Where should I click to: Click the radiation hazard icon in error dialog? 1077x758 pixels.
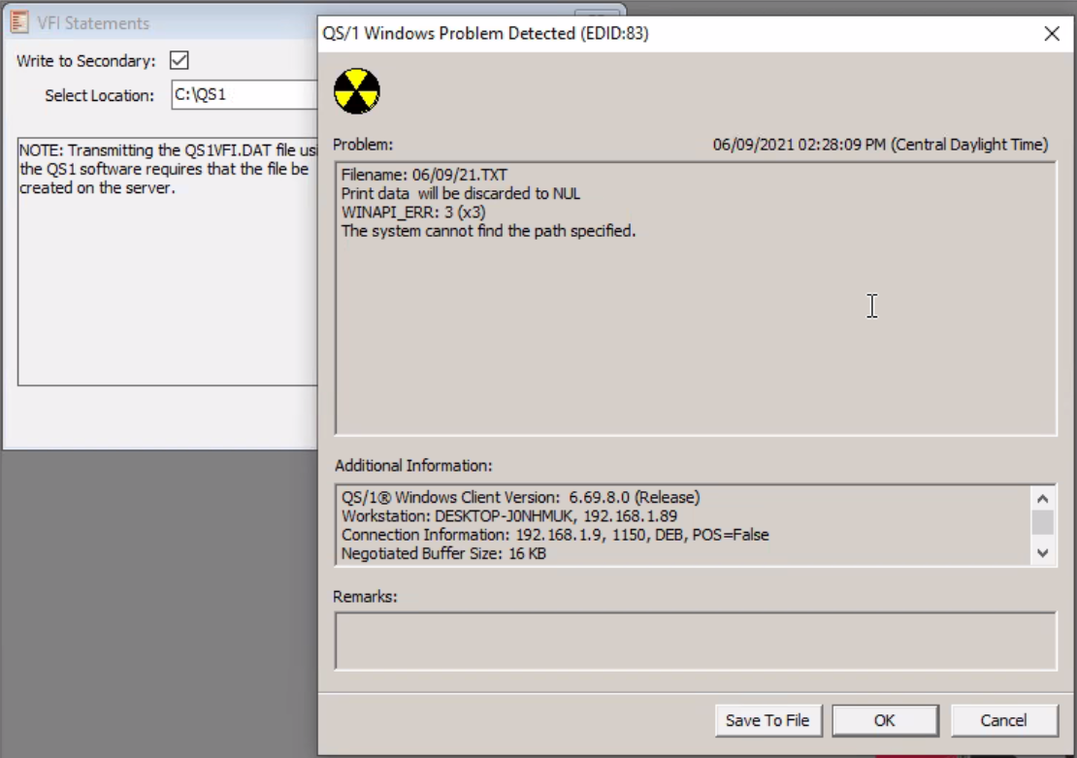356,90
